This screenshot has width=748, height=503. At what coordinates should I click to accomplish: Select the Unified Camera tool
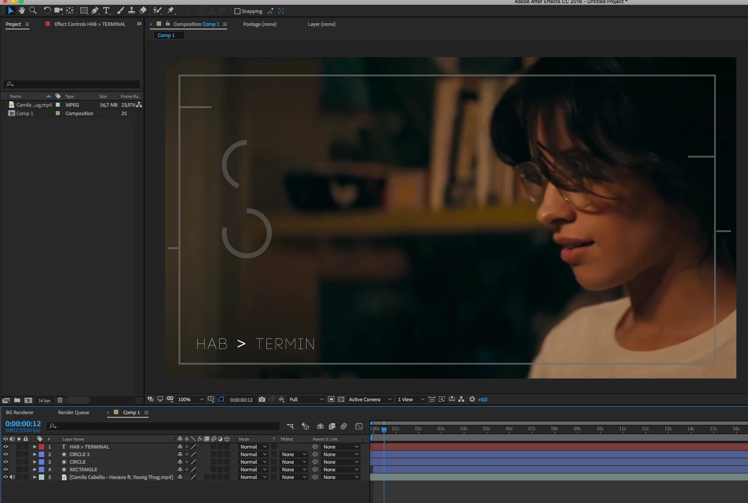[x=58, y=10]
